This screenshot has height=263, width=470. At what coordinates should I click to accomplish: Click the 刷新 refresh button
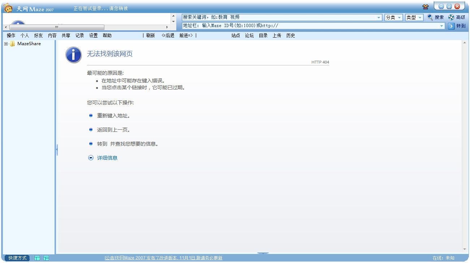150,35
